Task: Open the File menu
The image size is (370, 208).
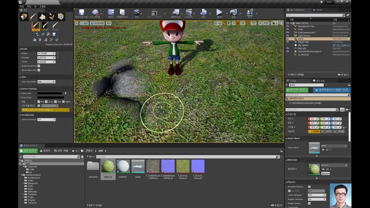Action: [22, 6]
